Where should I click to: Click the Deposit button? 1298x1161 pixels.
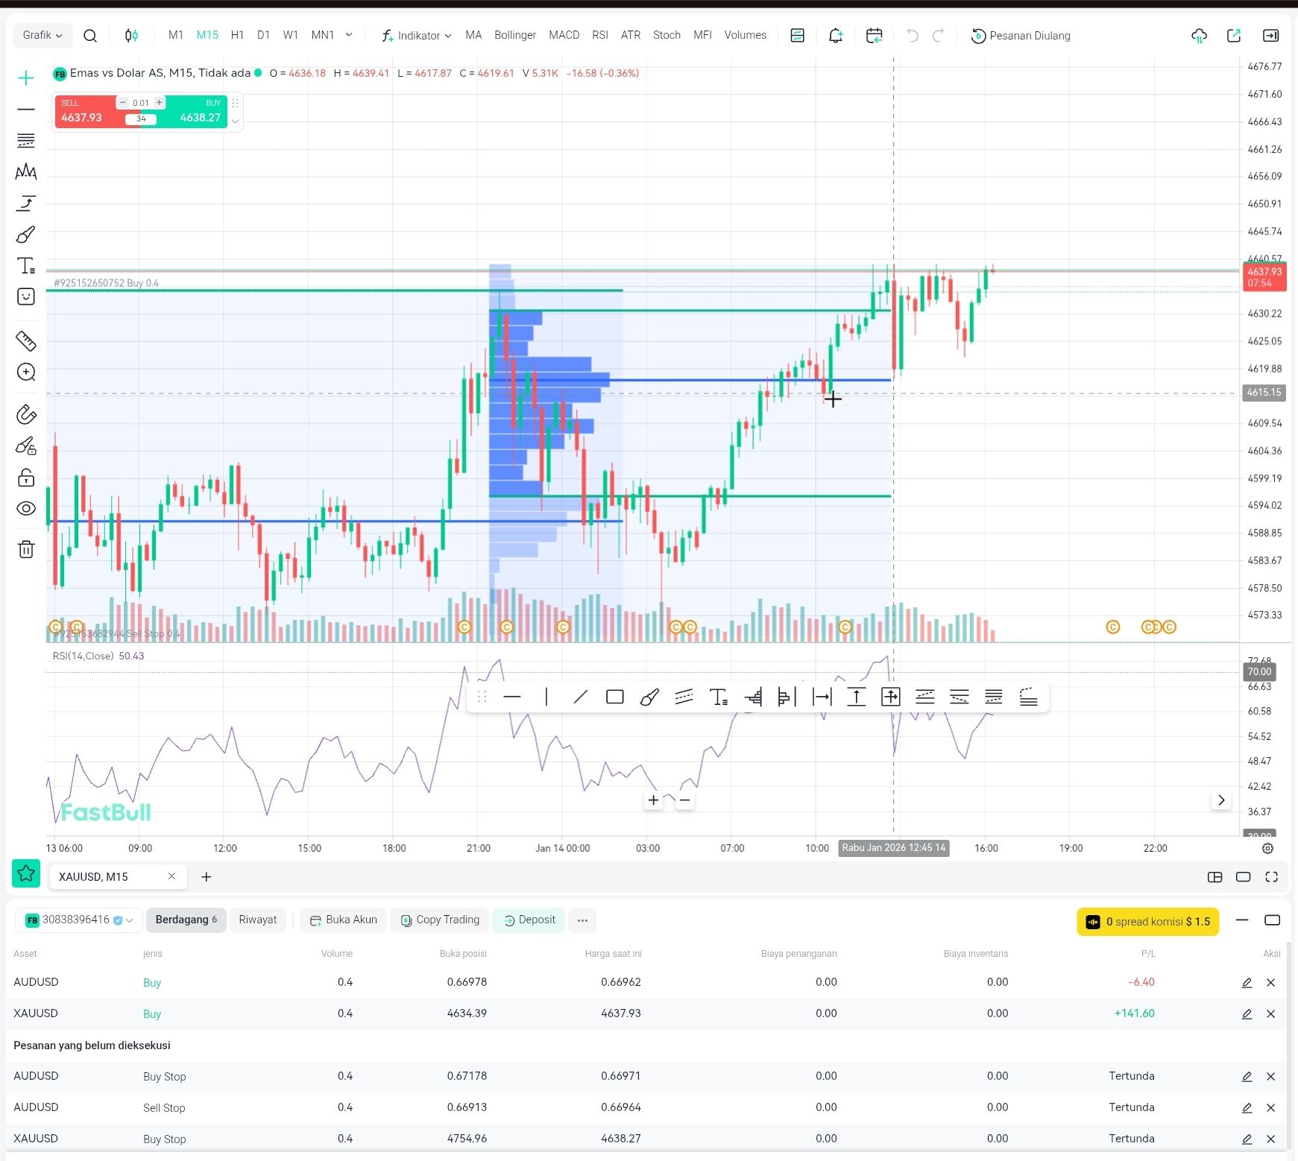pyautogui.click(x=529, y=920)
